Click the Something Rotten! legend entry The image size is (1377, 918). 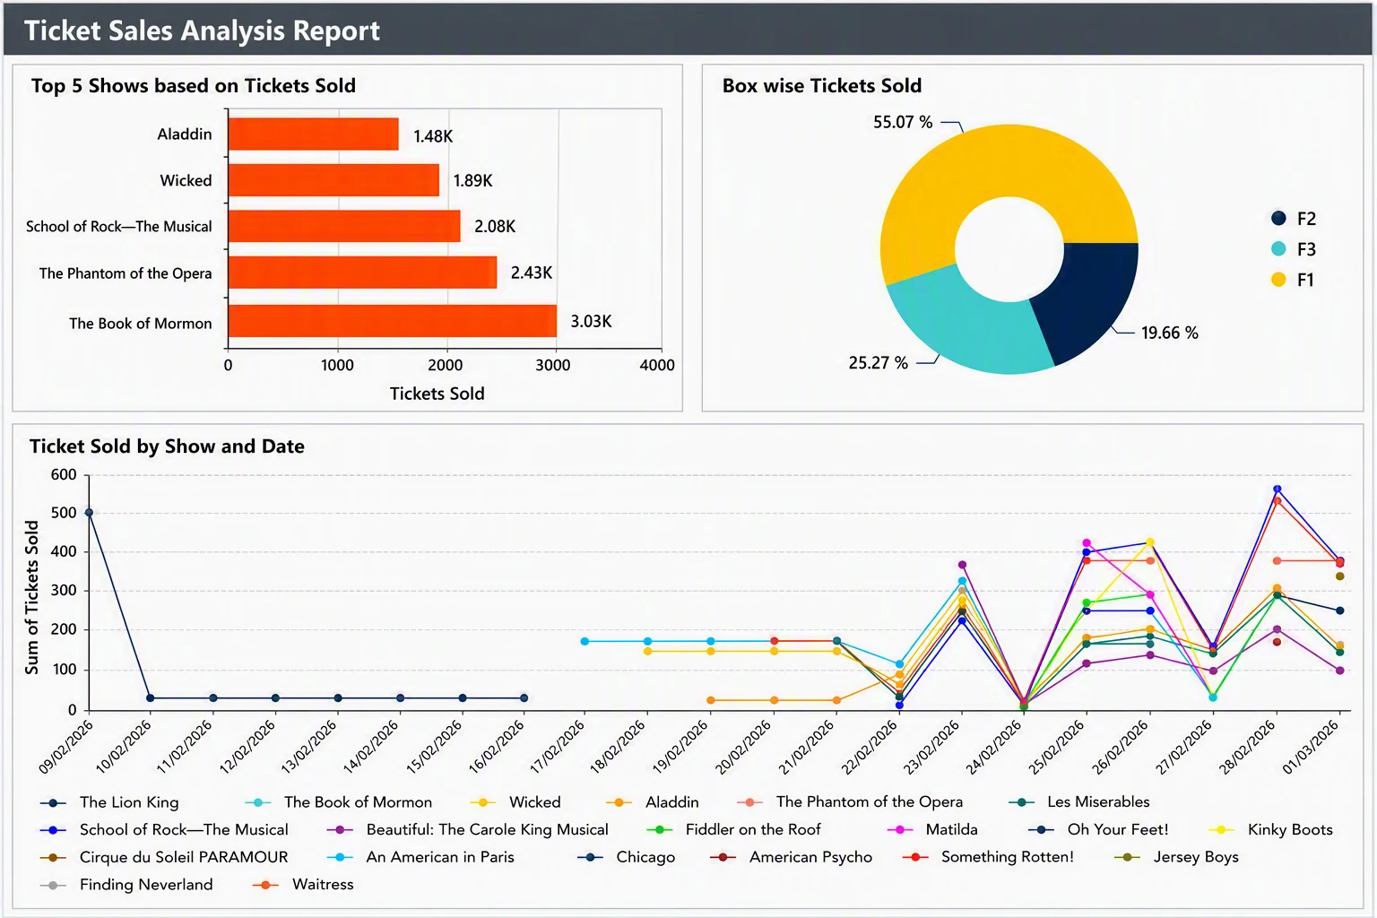[988, 857]
